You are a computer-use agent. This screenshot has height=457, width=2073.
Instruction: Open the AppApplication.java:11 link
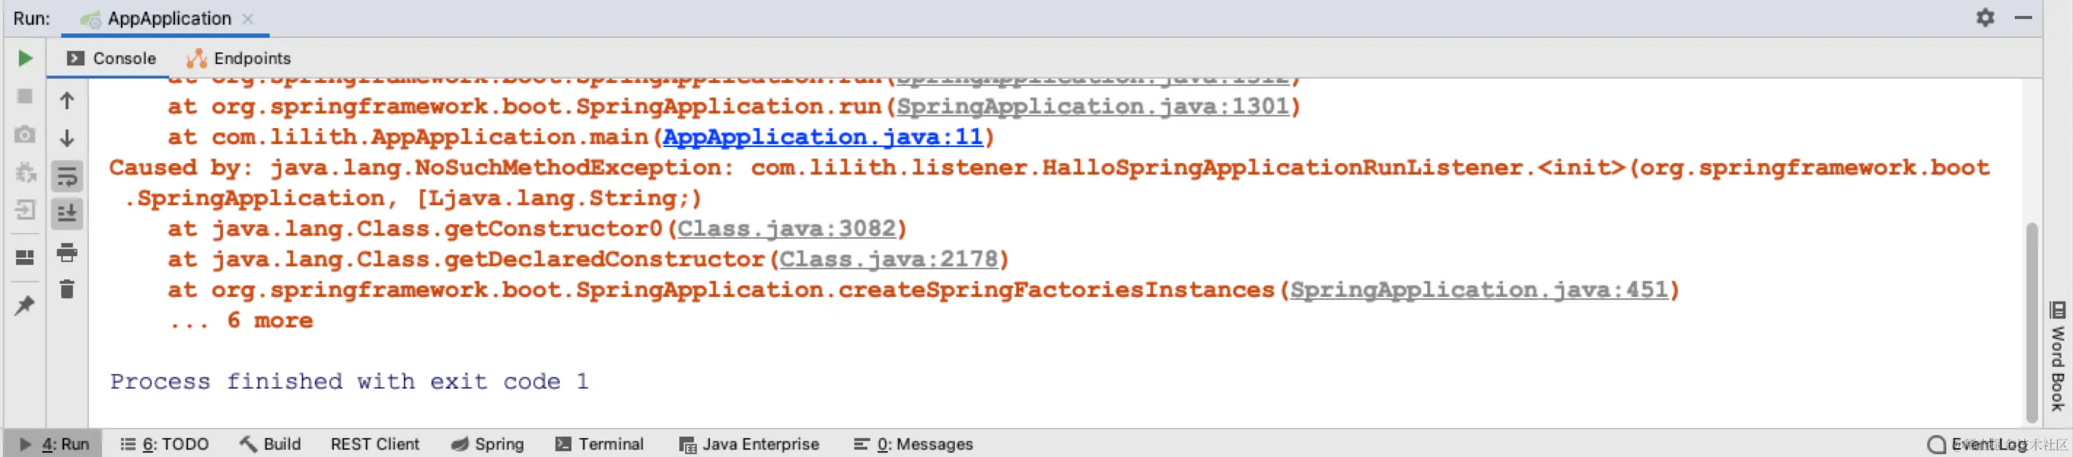[822, 138]
